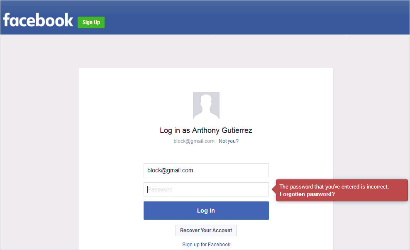This screenshot has height=250, width=410.
Task: Open Recover Your Account
Action: coord(206,230)
